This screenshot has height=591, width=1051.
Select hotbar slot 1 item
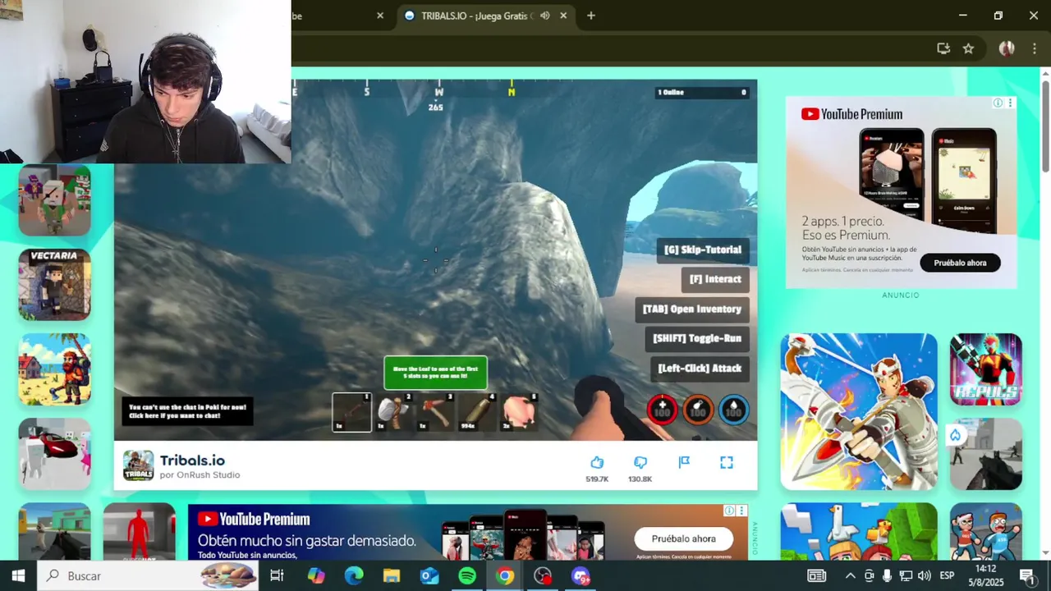click(351, 412)
